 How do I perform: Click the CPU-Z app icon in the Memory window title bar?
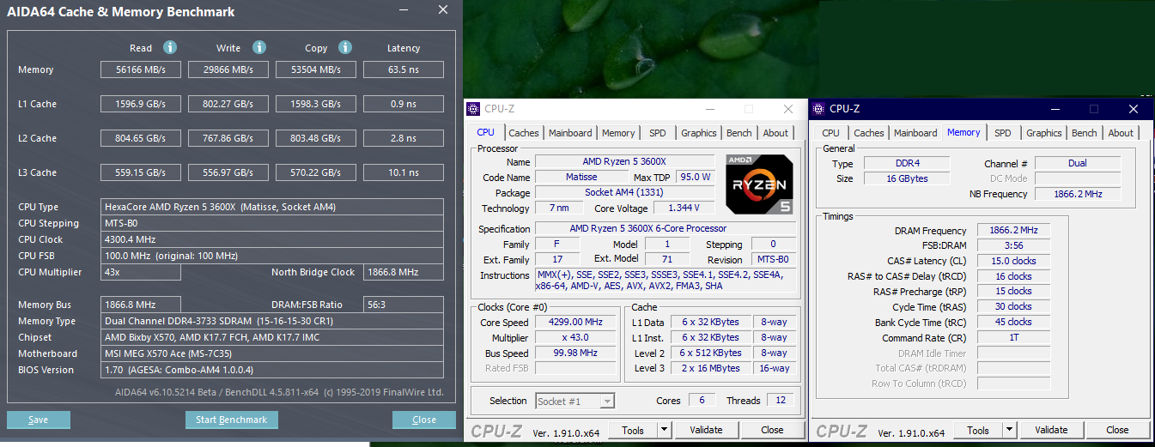818,109
